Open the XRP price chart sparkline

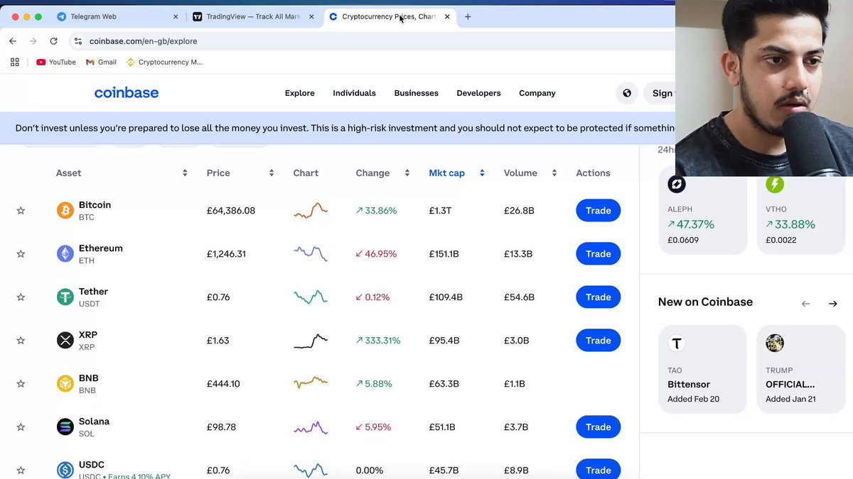pyautogui.click(x=311, y=341)
